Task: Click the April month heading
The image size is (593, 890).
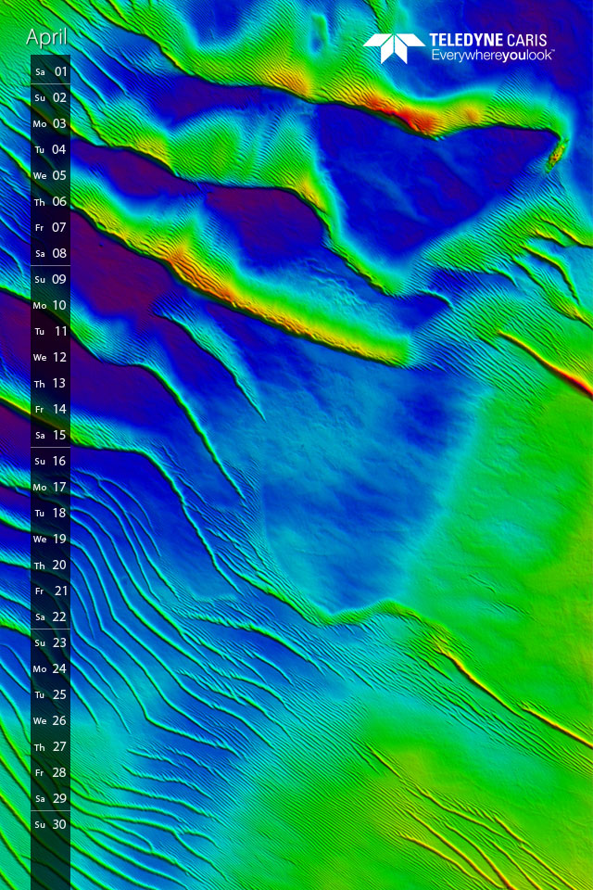Action: (x=46, y=37)
